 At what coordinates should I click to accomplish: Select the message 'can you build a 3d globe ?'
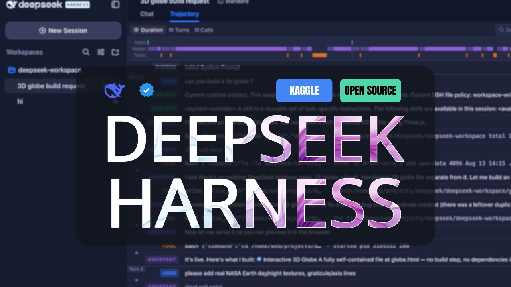219,81
